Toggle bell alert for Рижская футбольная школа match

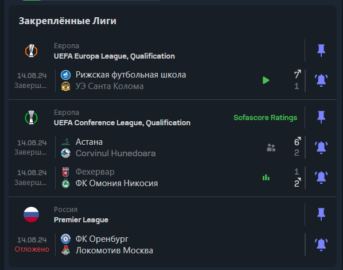(321, 80)
